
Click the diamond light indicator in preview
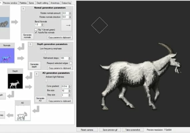tap(99, 25)
